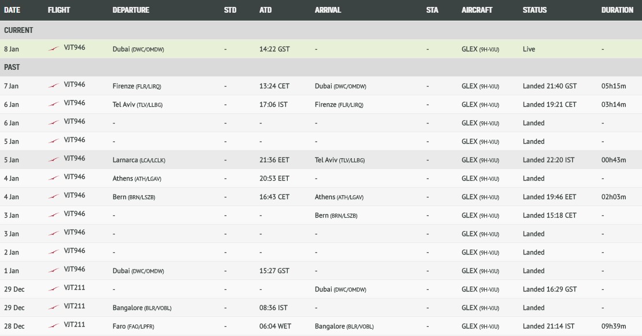This screenshot has width=642, height=336.
Task: Open flight VJT211 on the 28 Dec row
Action: coord(75,324)
